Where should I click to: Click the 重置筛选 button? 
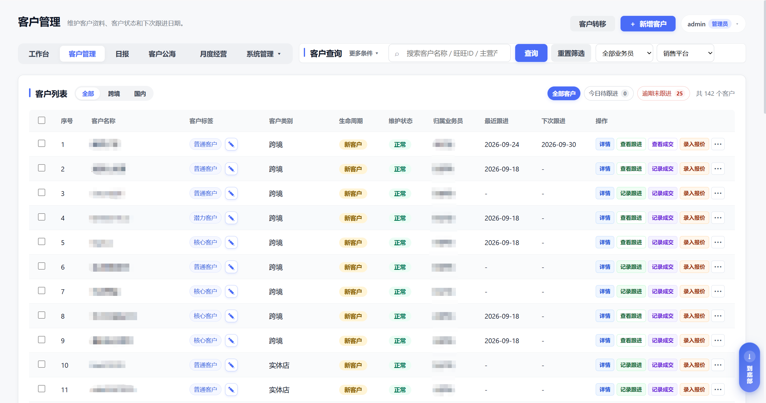point(571,53)
